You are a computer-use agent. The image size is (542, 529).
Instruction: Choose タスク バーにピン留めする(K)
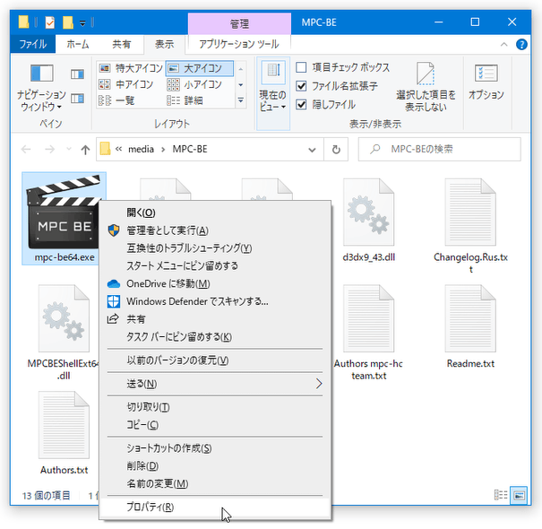pyautogui.click(x=215, y=336)
